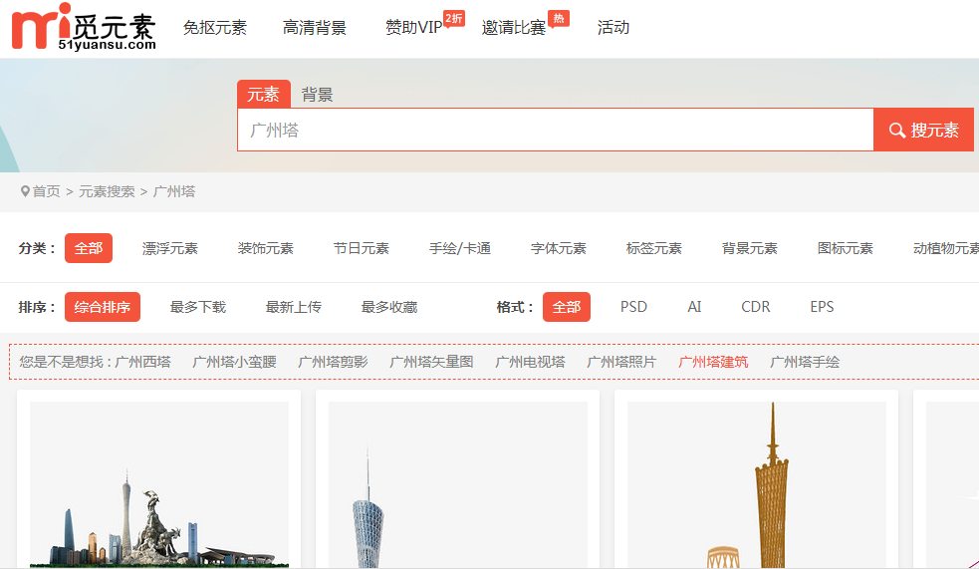The height and width of the screenshot is (569, 979).
Task: Filter by 装饰元素 category
Action: click(x=265, y=248)
